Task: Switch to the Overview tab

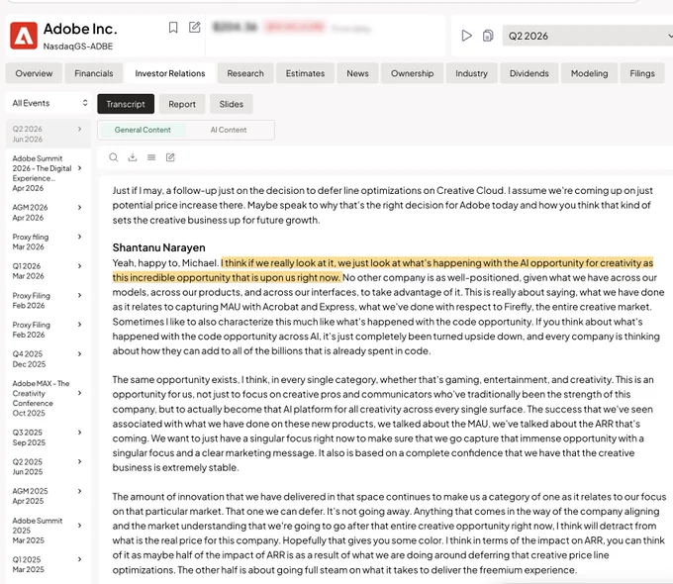Action: [34, 73]
